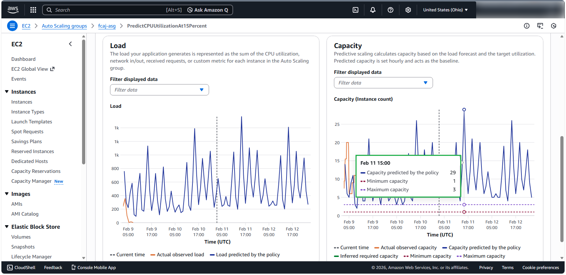Open Launch Templates
The height and width of the screenshot is (275, 566).
point(31,122)
